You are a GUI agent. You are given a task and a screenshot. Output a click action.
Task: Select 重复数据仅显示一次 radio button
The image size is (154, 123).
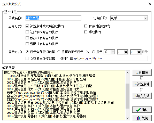pos(59,52)
